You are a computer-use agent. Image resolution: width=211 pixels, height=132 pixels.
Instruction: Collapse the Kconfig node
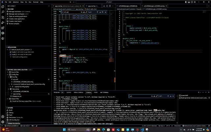point(9,77)
